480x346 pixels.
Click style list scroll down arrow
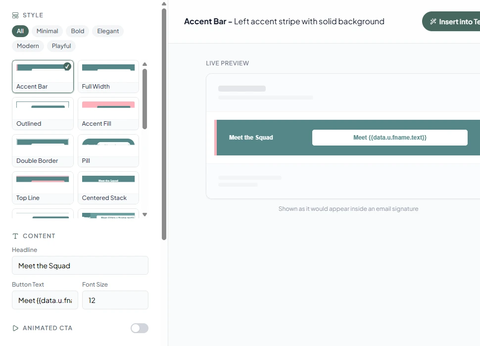point(145,215)
